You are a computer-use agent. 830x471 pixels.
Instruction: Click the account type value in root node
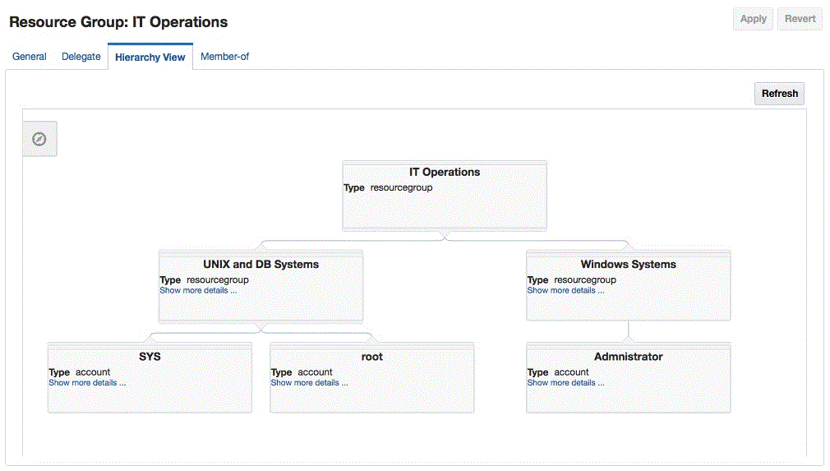pyautogui.click(x=315, y=372)
